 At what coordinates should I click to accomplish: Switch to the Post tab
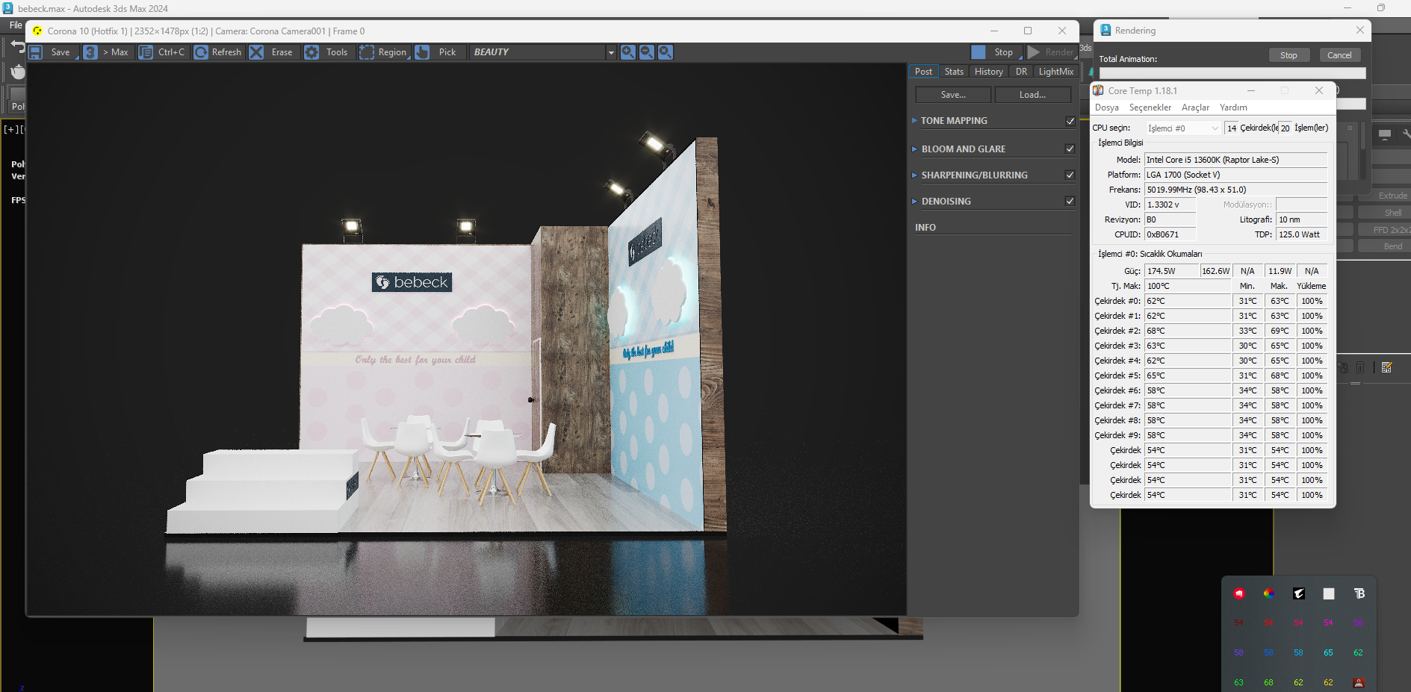[x=923, y=72]
